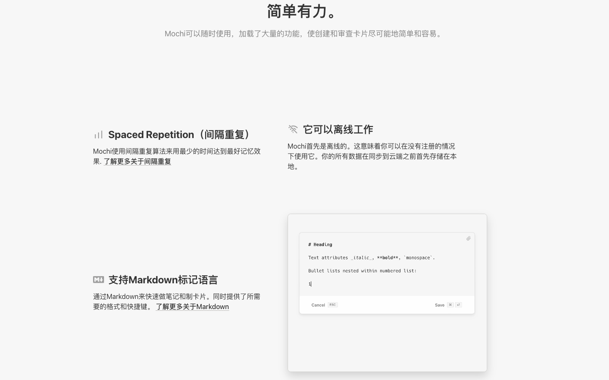The height and width of the screenshot is (380, 609).
Task: Open the 了解更多关于间隔重复 link
Action: coord(137,161)
